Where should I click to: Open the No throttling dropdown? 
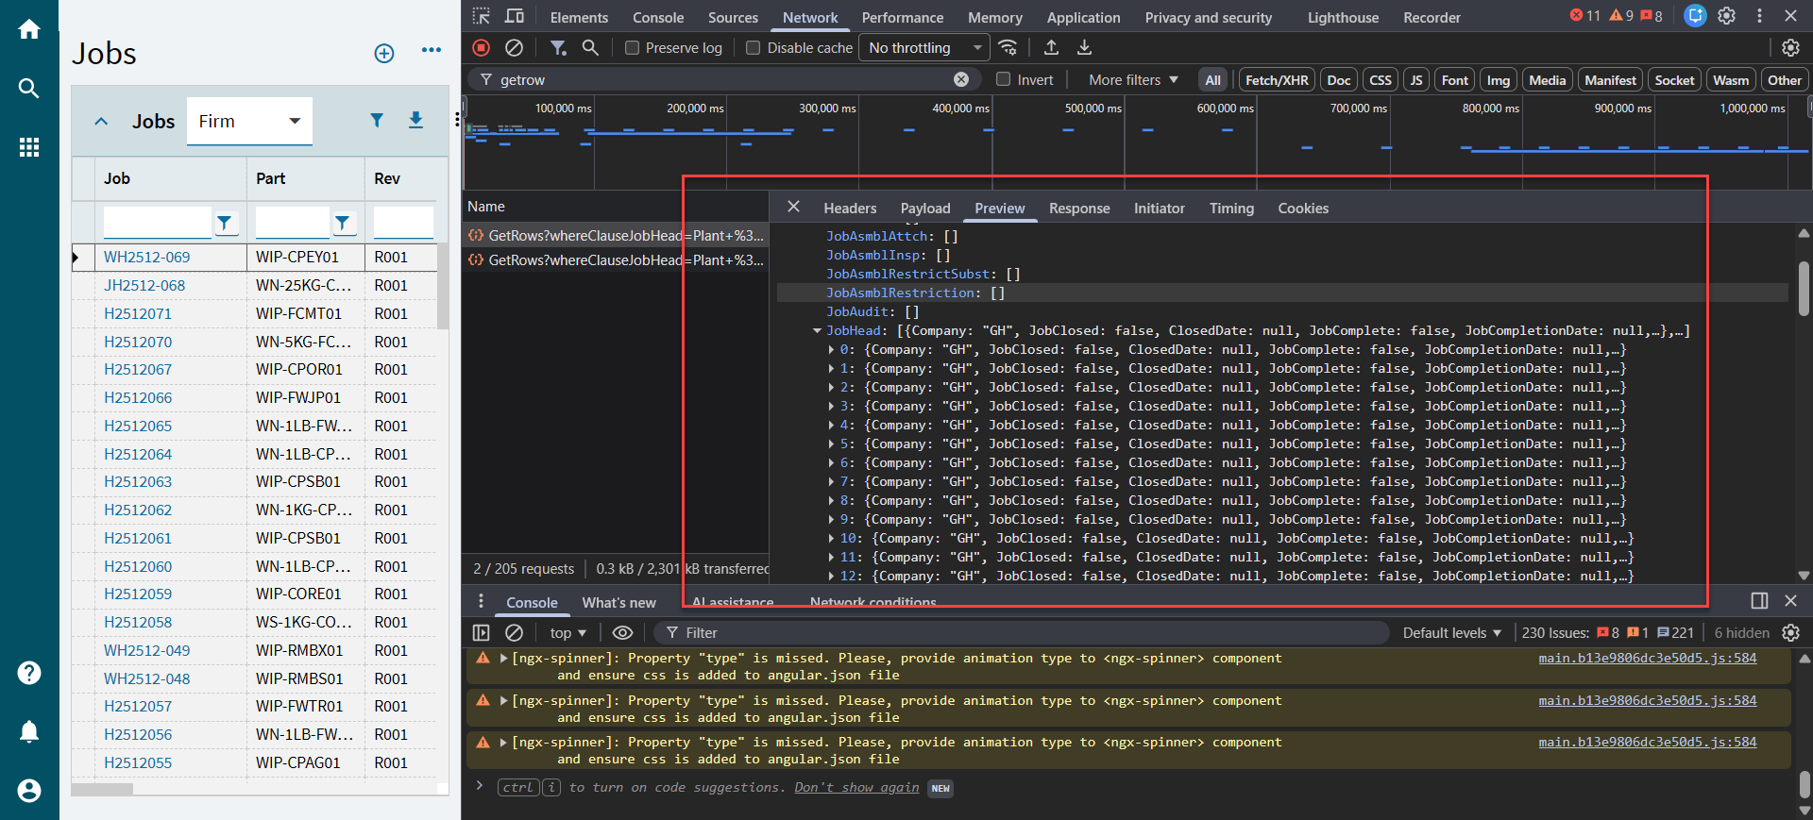(x=924, y=48)
